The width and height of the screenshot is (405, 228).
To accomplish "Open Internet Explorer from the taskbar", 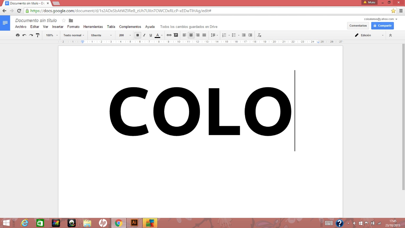I will (25, 223).
